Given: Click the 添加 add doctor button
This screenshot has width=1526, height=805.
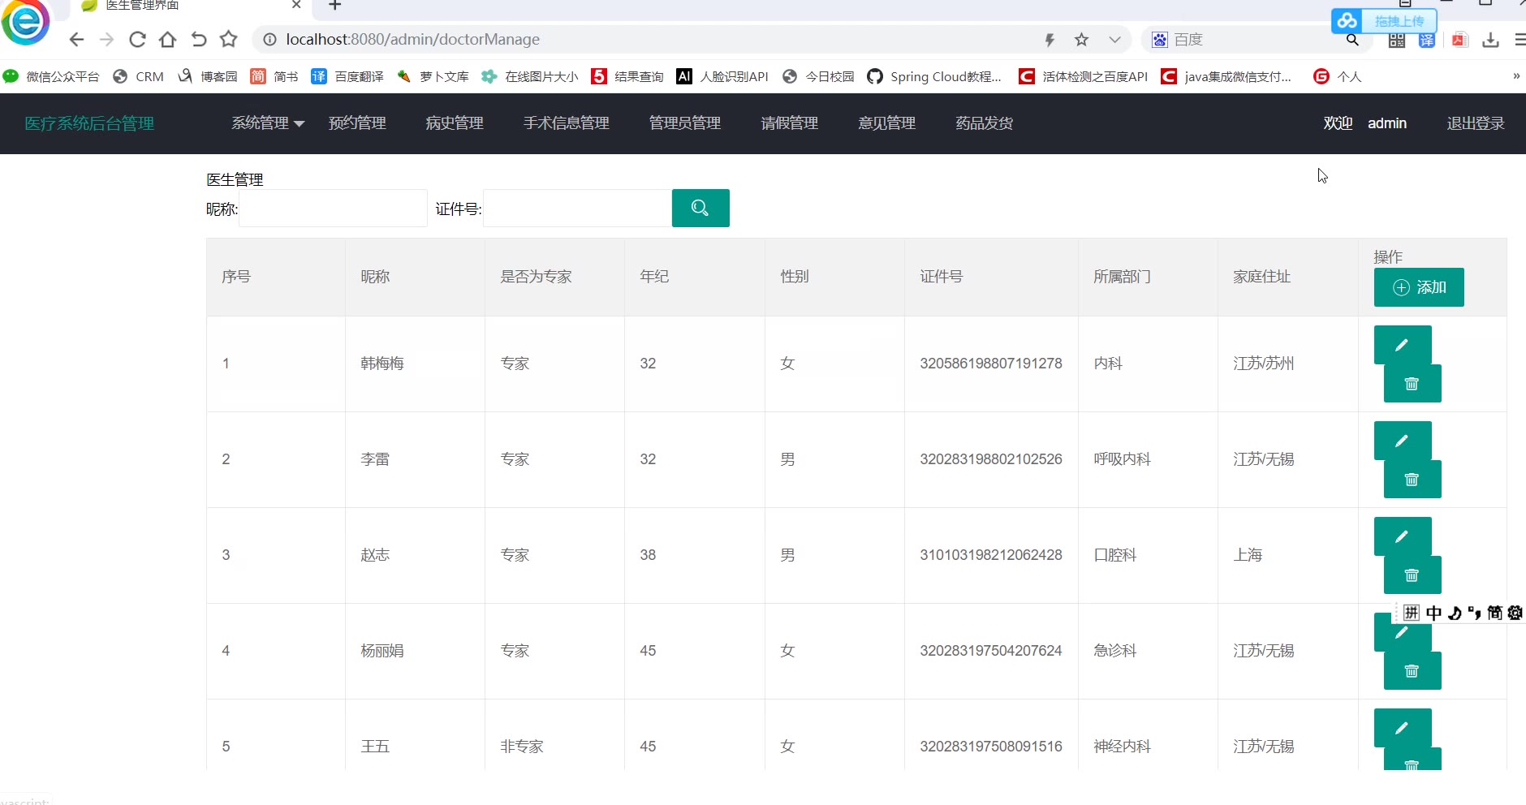Looking at the screenshot, I should tap(1418, 287).
